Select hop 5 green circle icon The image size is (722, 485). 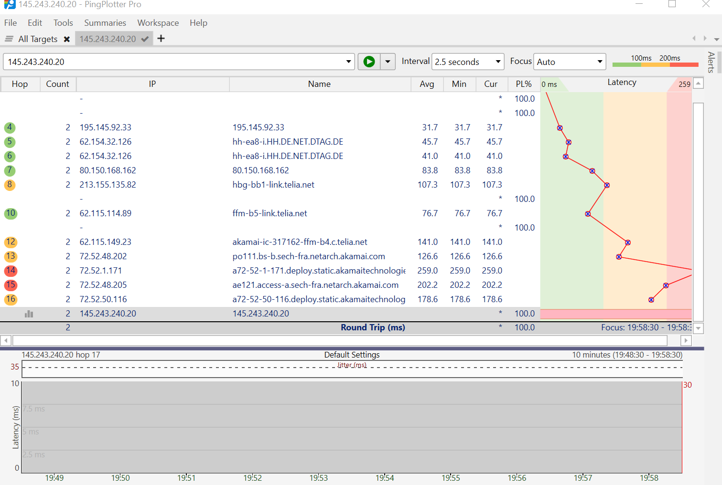[10, 142]
